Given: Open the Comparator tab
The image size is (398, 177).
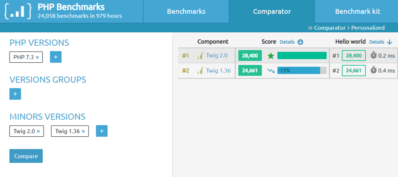Looking at the screenshot, I should tap(272, 12).
